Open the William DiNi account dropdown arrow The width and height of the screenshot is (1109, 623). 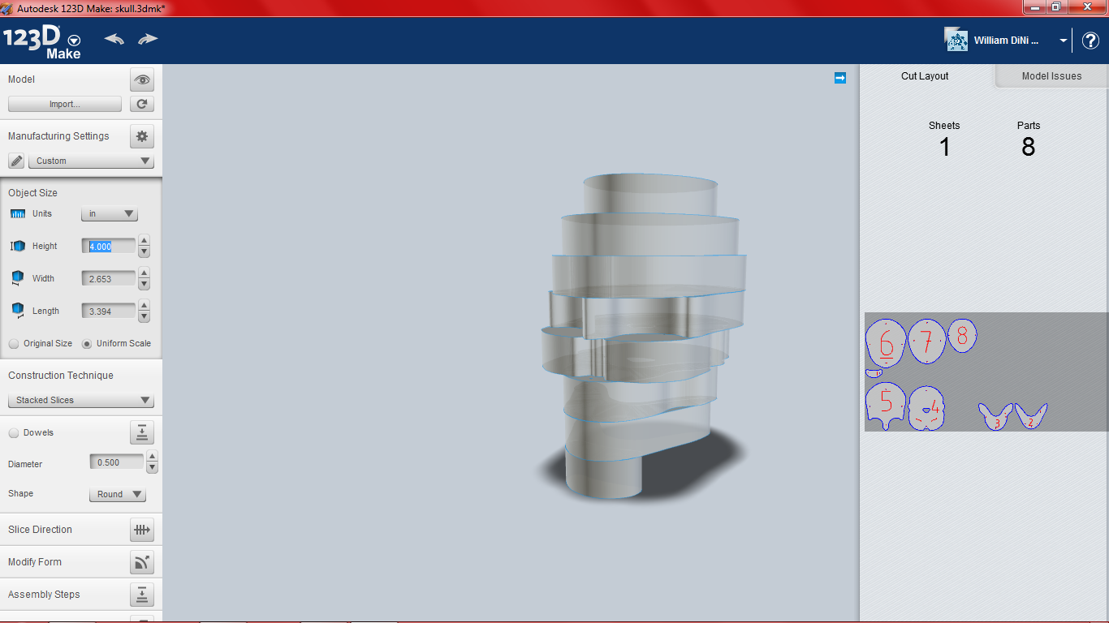[1063, 41]
